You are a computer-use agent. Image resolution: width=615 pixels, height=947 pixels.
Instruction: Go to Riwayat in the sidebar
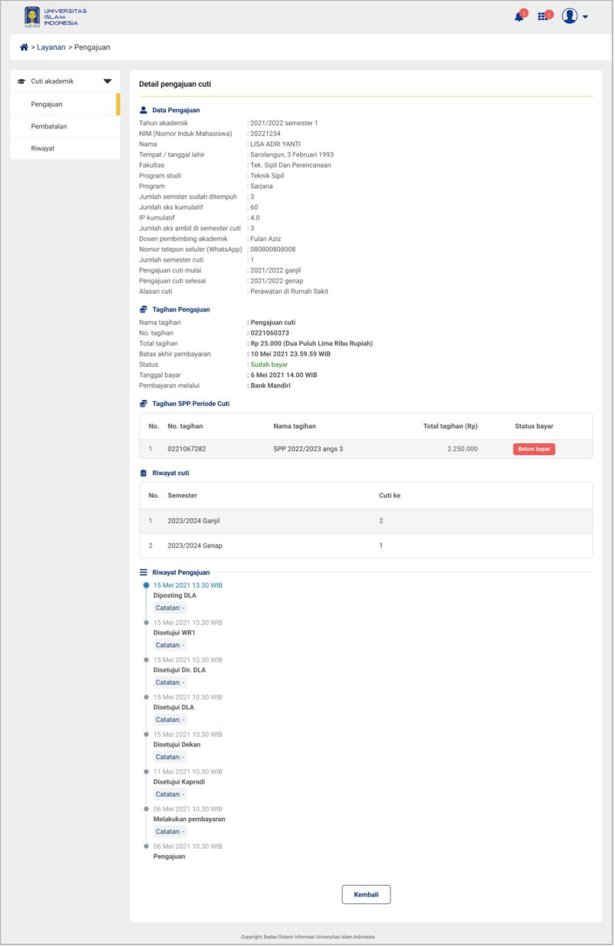[43, 149]
